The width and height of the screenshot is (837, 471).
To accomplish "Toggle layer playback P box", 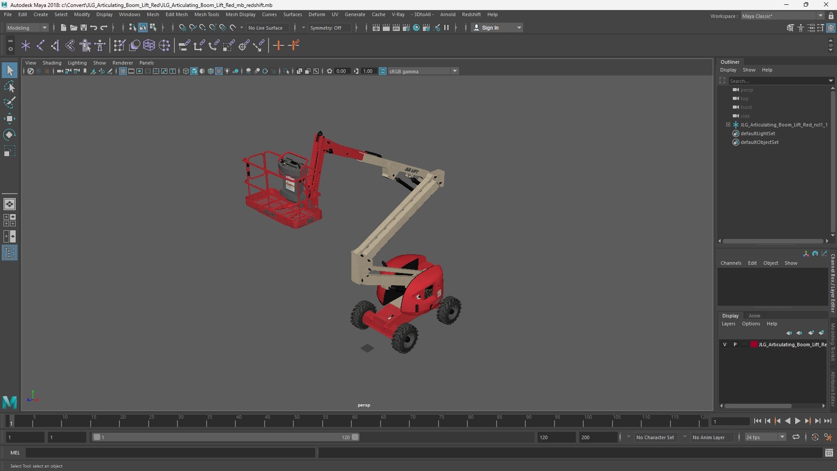I will coord(735,345).
